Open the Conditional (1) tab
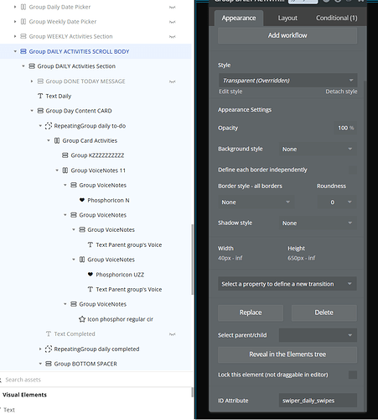The height and width of the screenshot is (420, 378). click(x=337, y=18)
